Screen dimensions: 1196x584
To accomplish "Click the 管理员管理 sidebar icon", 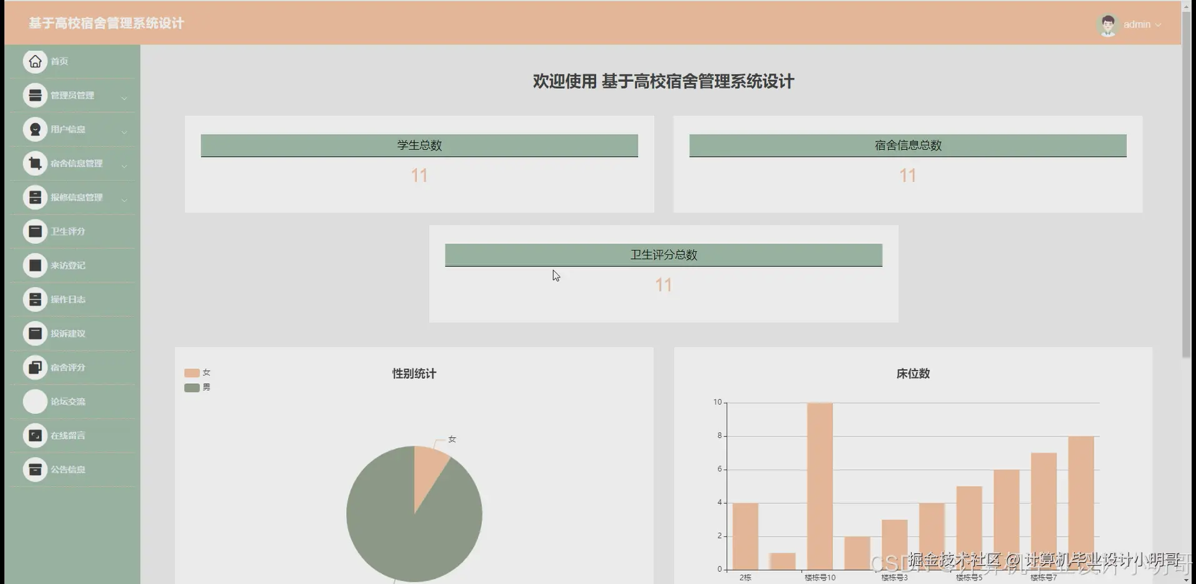I will [35, 95].
